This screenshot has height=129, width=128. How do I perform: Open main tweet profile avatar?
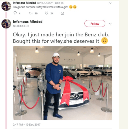point(6,24)
